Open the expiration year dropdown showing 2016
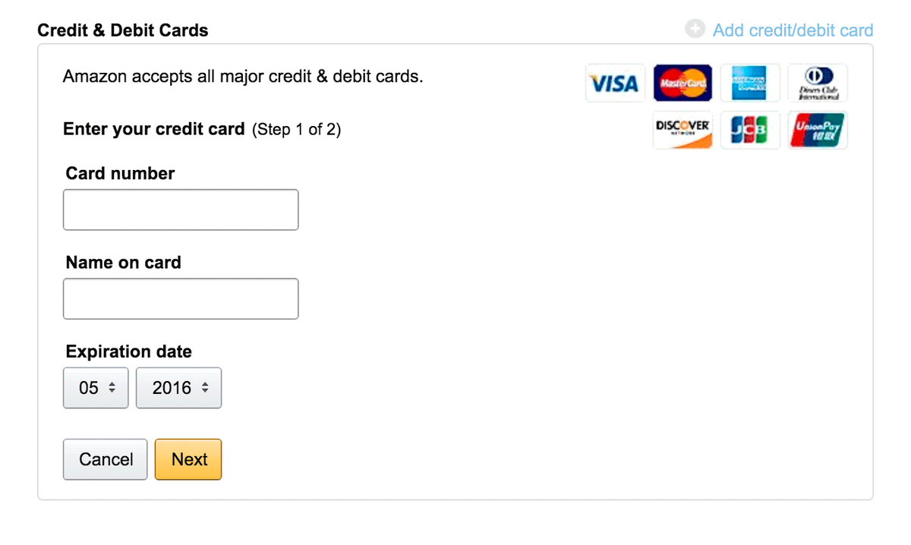Image resolution: width=911 pixels, height=545 pixels. click(x=179, y=388)
